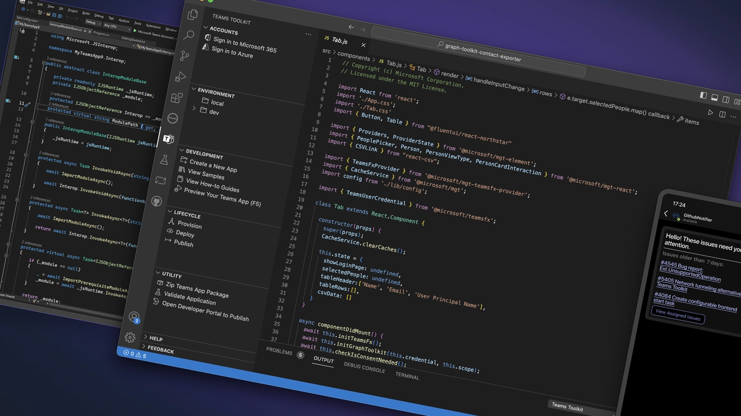
Task: Open the Explorer view in the activity bar
Action: 192,15
